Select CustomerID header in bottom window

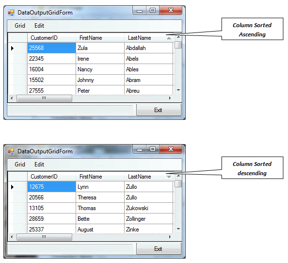pos(51,177)
